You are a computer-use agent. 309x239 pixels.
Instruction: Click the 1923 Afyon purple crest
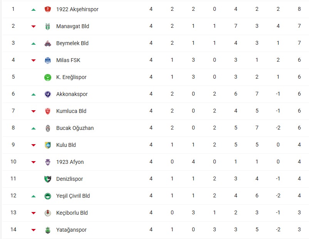48,162
